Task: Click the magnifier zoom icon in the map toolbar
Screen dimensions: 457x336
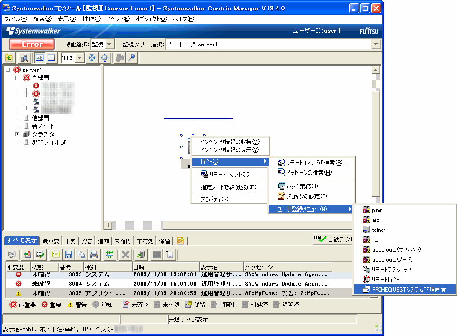Action: [132, 58]
